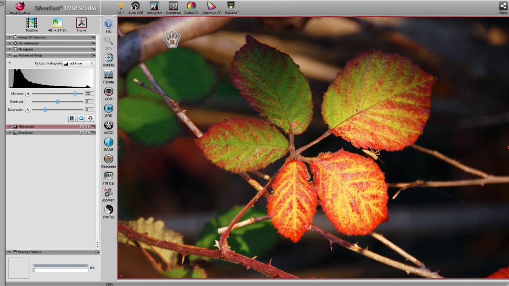The height and width of the screenshot is (286, 509).
Task: Click the Saturation slider handle
Action: [45, 110]
